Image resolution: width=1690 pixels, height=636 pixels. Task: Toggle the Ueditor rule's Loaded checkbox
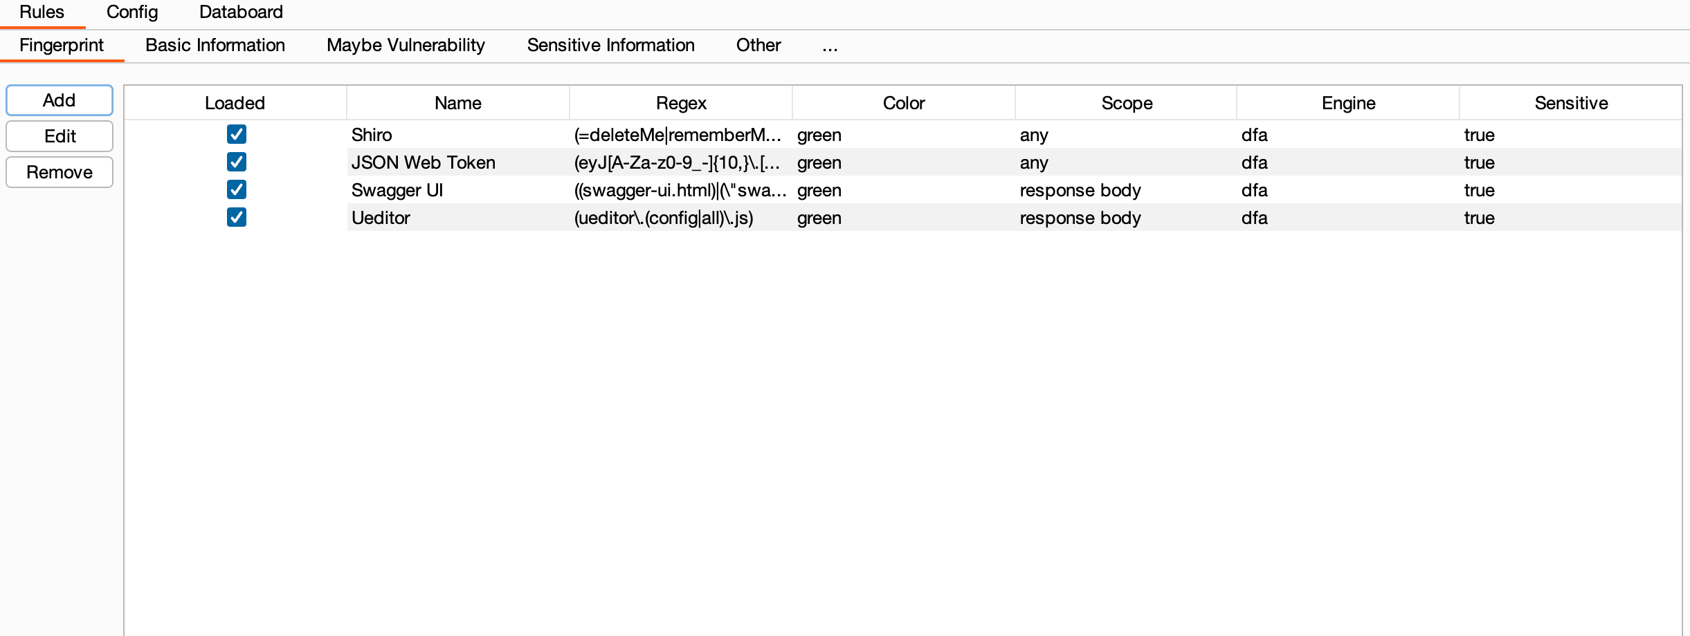tap(236, 217)
